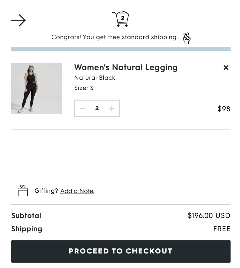This screenshot has height=268, width=240.
Task: Click the Gifting? label text
Action: pyautogui.click(x=46, y=191)
